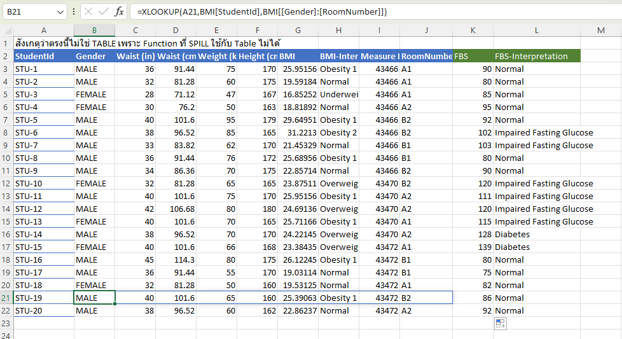Select column L header
This screenshot has height=339, width=622.
(x=537, y=31)
